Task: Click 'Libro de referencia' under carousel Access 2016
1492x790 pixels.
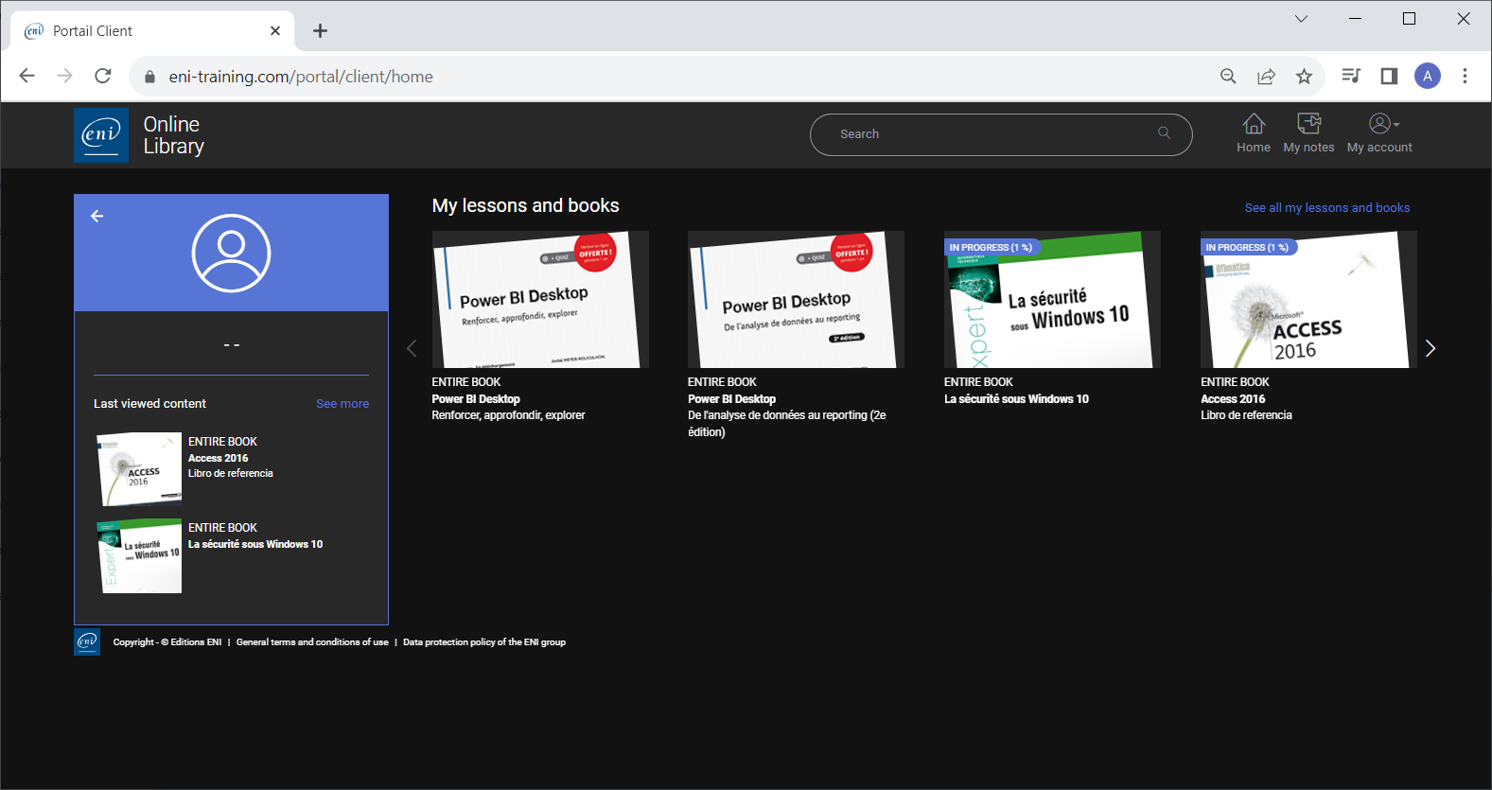Action: tap(1246, 415)
